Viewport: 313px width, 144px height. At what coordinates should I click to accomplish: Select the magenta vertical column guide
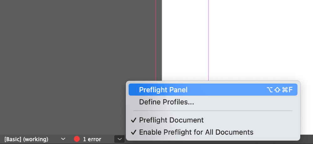click(208, 40)
